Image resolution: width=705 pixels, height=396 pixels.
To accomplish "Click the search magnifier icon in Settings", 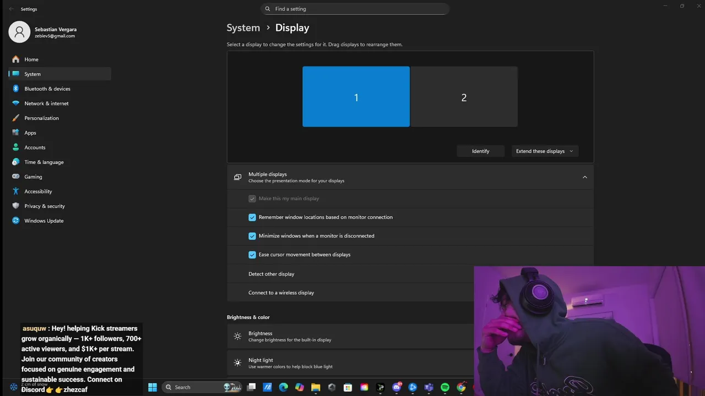I will tap(268, 9).
